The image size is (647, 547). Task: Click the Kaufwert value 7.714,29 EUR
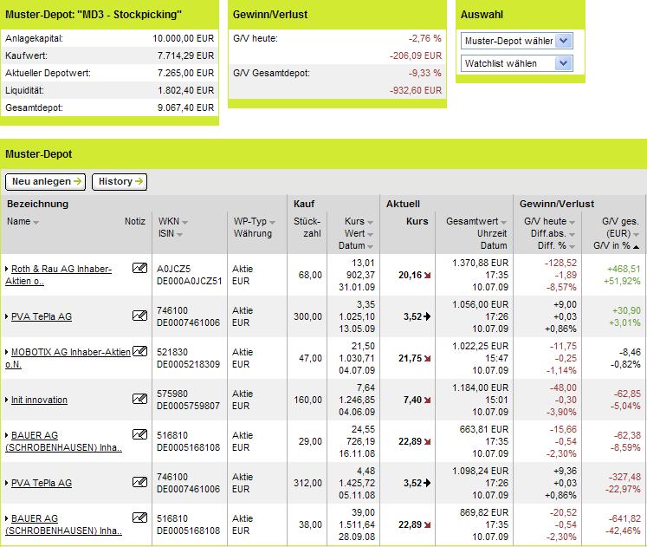tap(185, 55)
